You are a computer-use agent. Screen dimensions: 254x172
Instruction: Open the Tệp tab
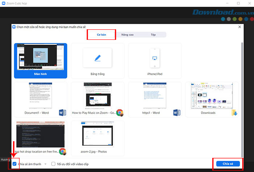click(x=153, y=35)
